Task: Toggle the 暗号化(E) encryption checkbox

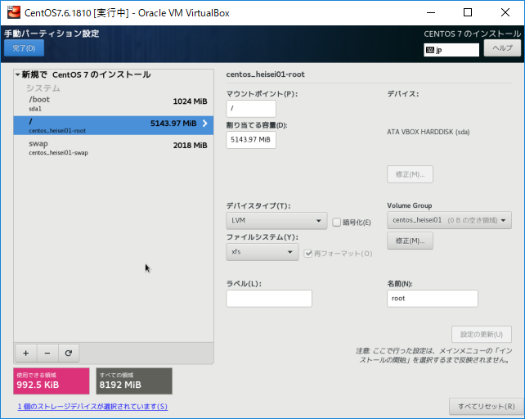Action: [x=336, y=223]
